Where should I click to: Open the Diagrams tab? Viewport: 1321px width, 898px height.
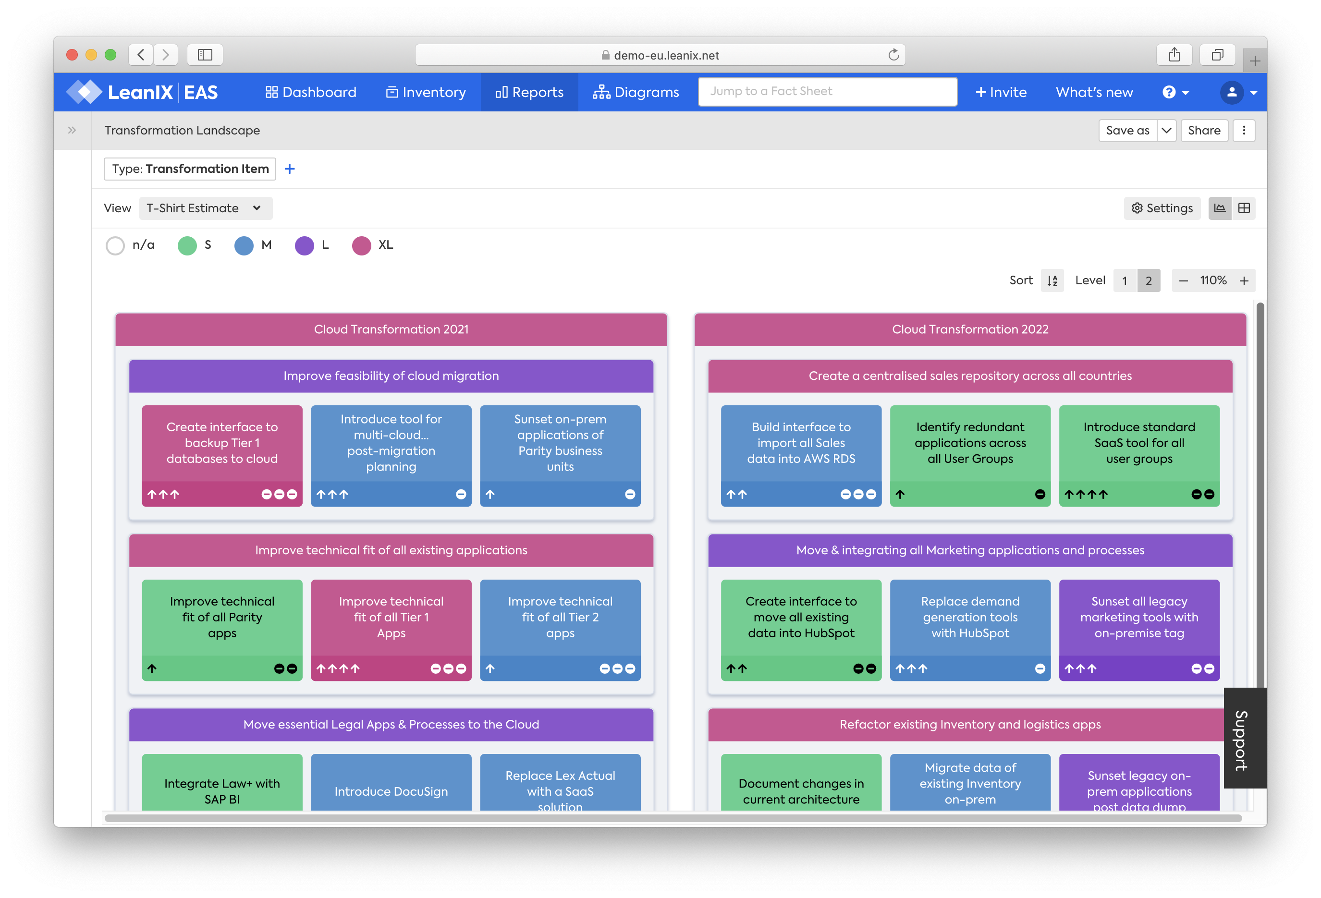636,92
